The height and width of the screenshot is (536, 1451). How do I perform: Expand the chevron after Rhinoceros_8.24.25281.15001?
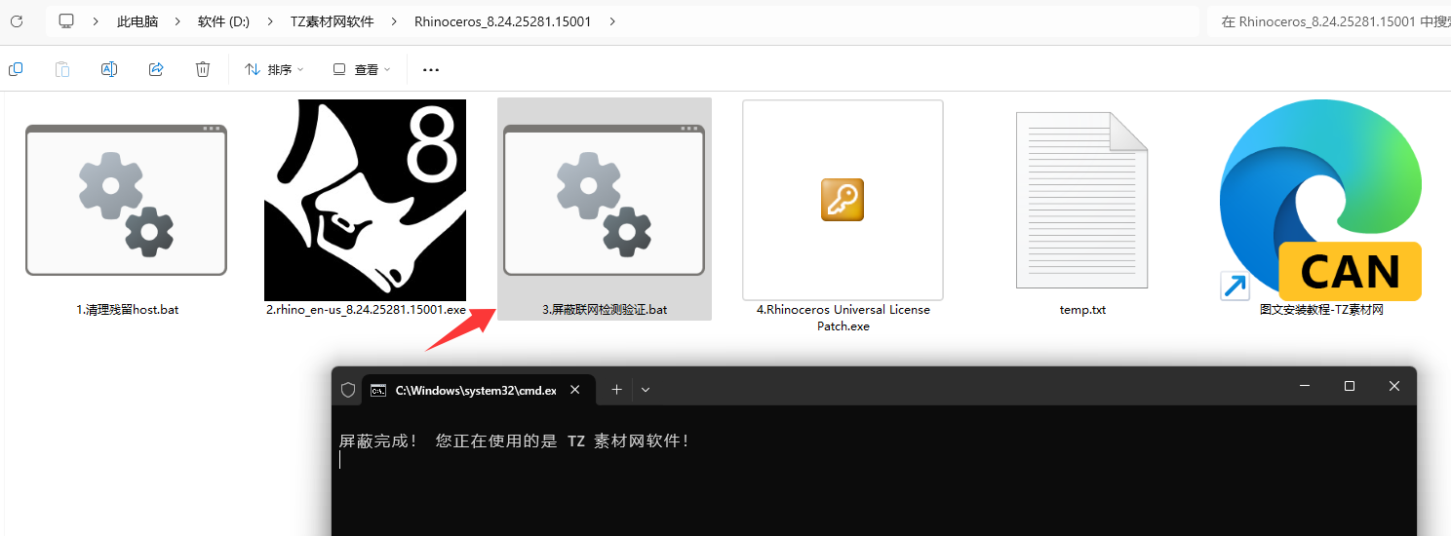tap(611, 20)
